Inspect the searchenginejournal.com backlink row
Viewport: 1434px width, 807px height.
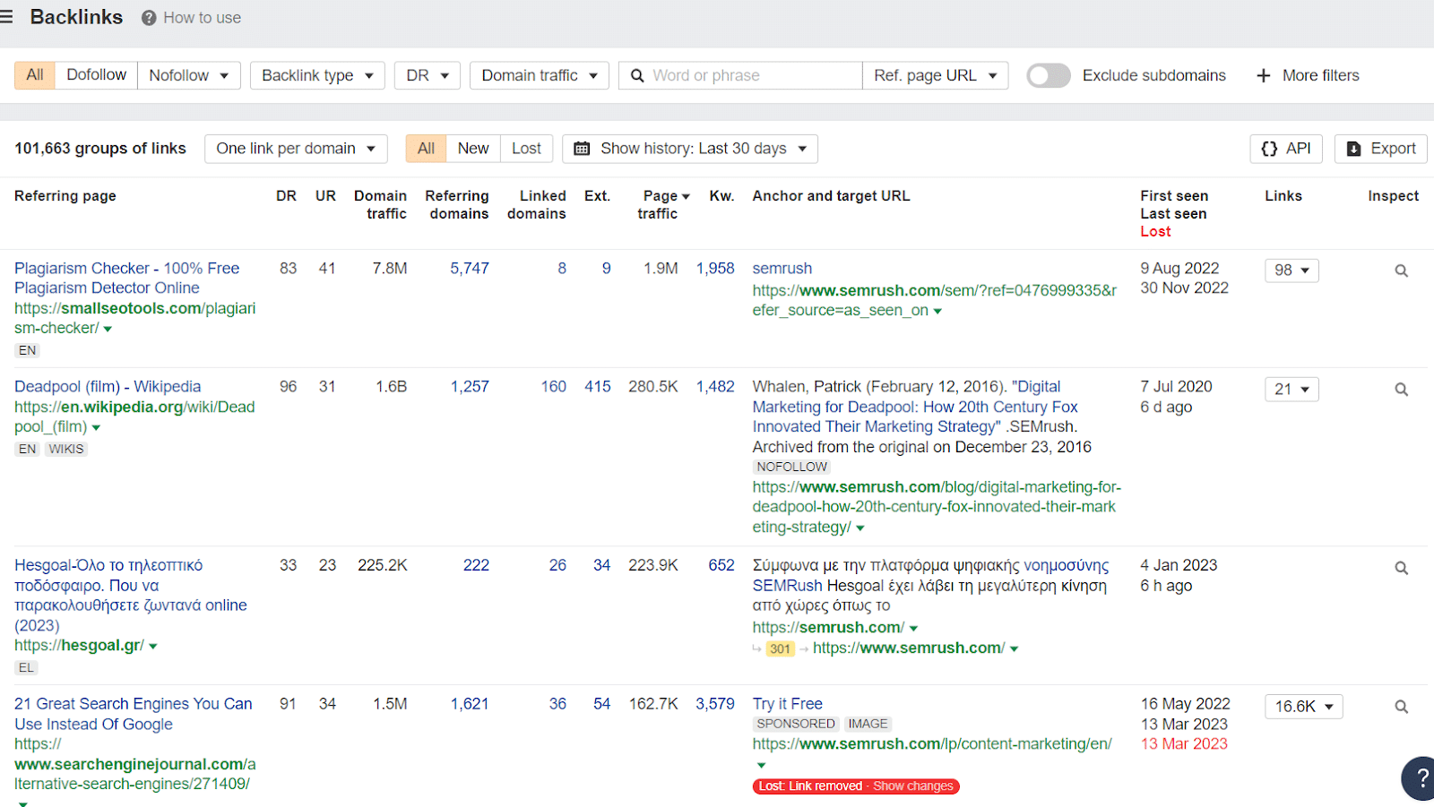coord(1399,705)
